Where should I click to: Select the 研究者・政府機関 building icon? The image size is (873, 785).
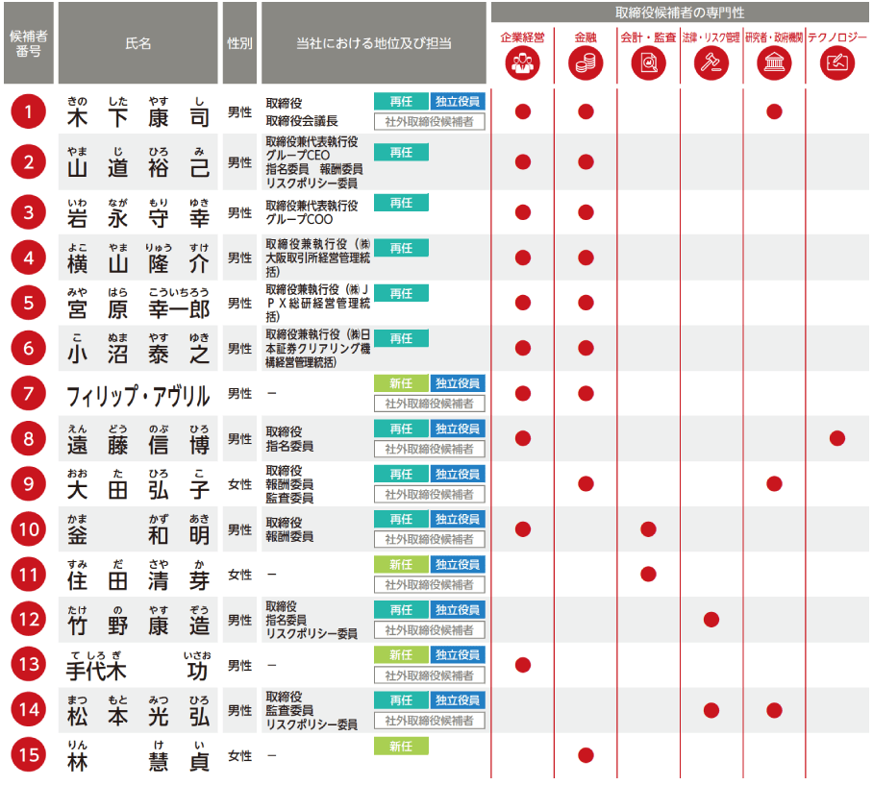click(x=774, y=63)
